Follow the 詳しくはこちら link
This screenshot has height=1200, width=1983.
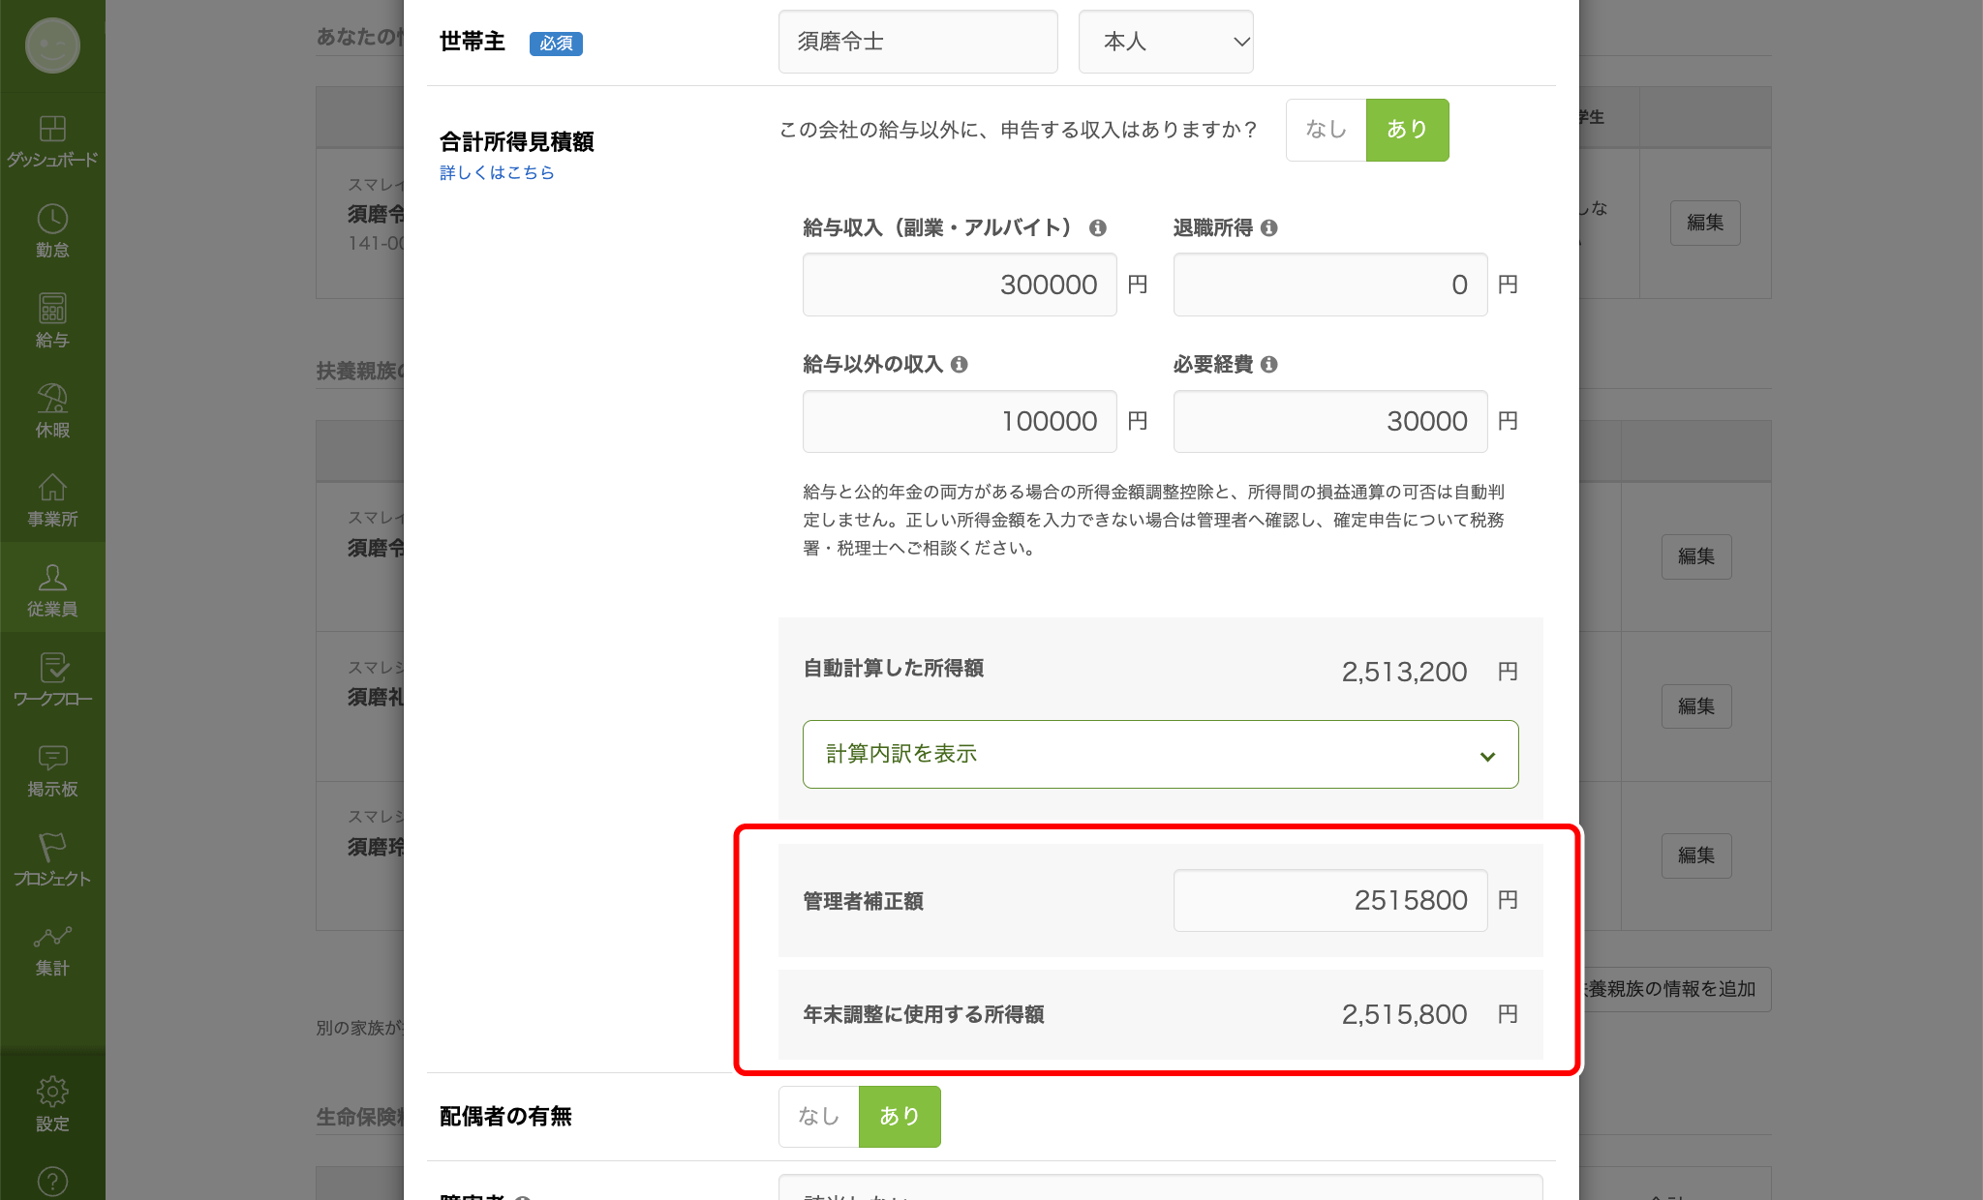point(497,173)
